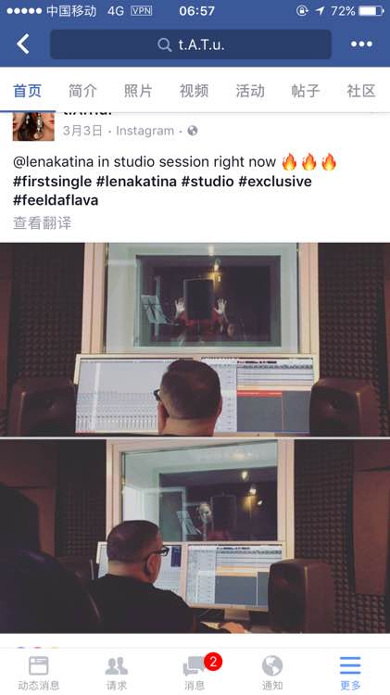Open the 更多 hamburger menu
Viewport: 390px width, 695px height.
coord(350,673)
